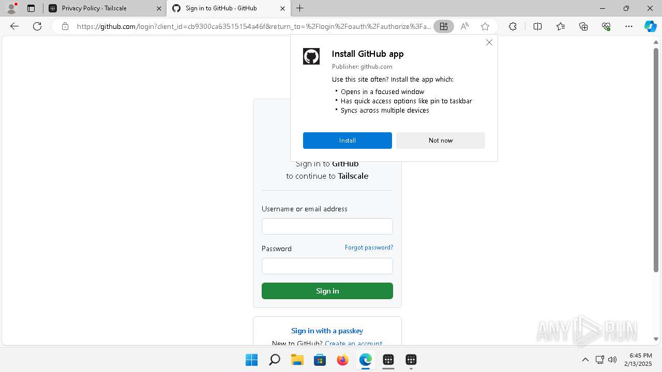This screenshot has height=372, width=662.
Task: View site information lock icon
Action: (65, 26)
